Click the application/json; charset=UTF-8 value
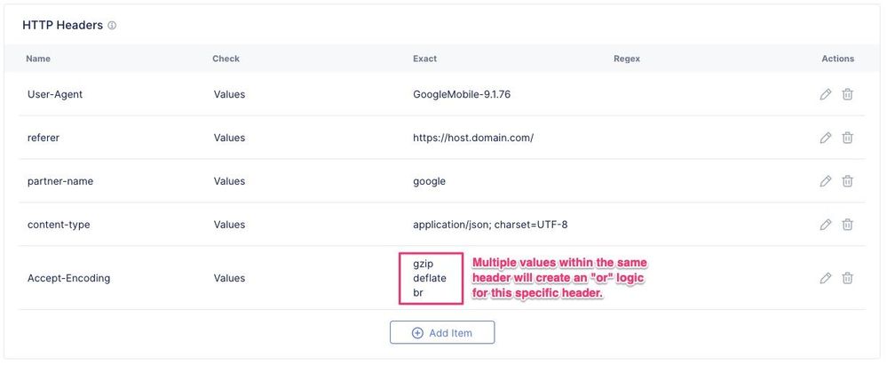The width and height of the screenshot is (887, 365). [489, 225]
